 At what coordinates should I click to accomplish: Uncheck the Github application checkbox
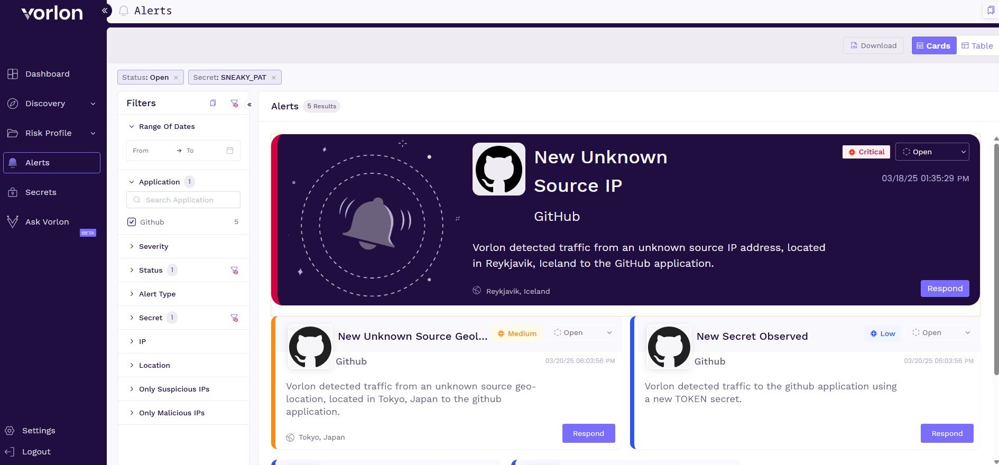pyautogui.click(x=132, y=222)
